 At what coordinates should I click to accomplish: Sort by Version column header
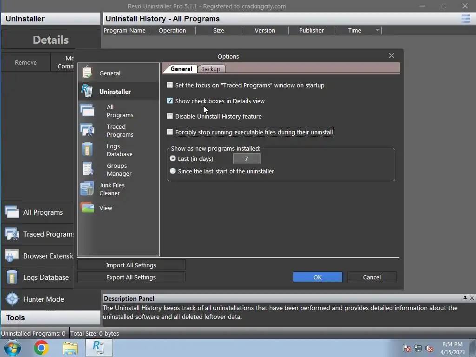click(x=265, y=30)
